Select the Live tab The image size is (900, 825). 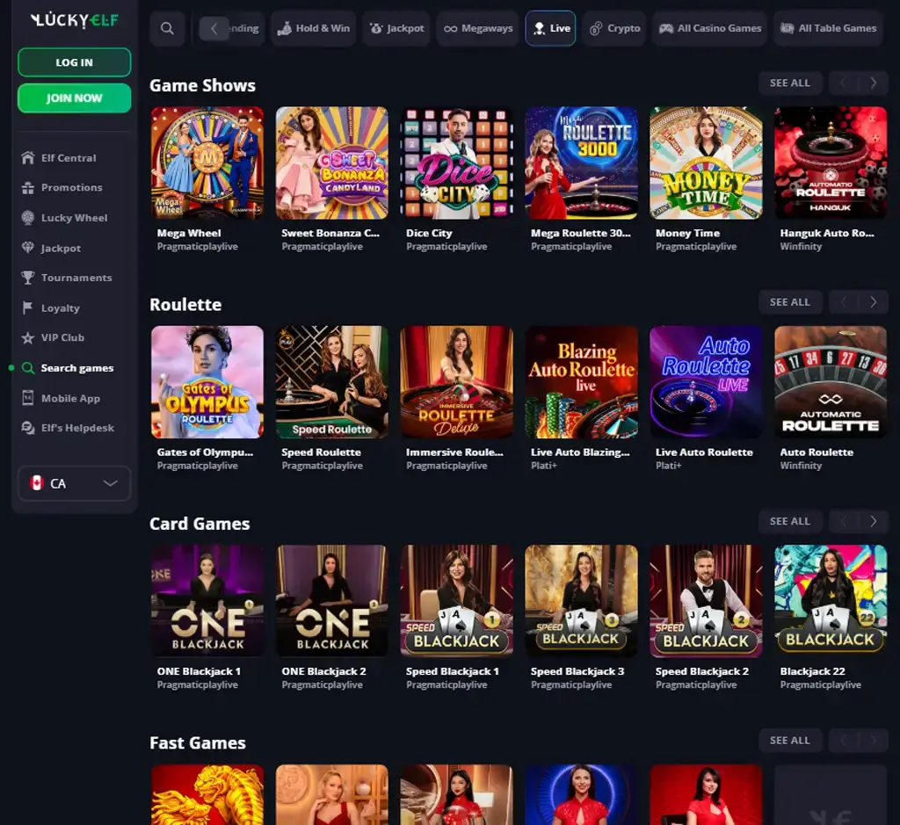tap(550, 28)
